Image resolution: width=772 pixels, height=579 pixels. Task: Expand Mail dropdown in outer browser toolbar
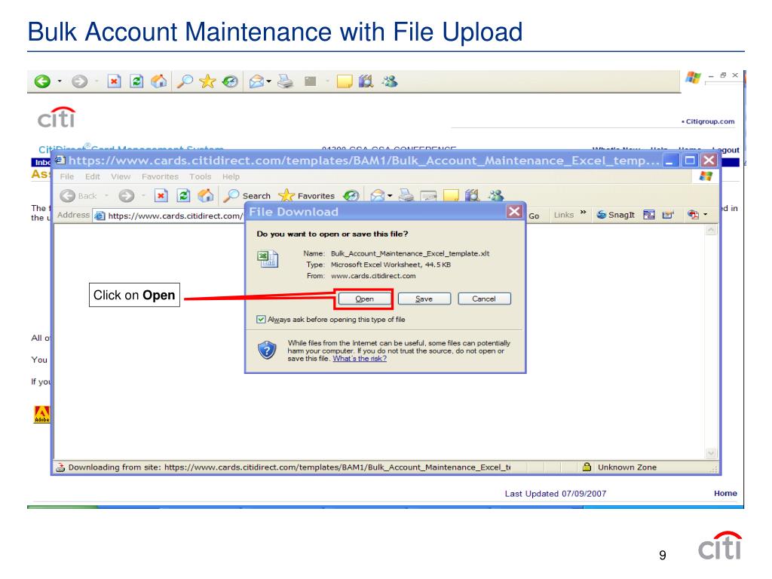pyautogui.click(x=269, y=81)
